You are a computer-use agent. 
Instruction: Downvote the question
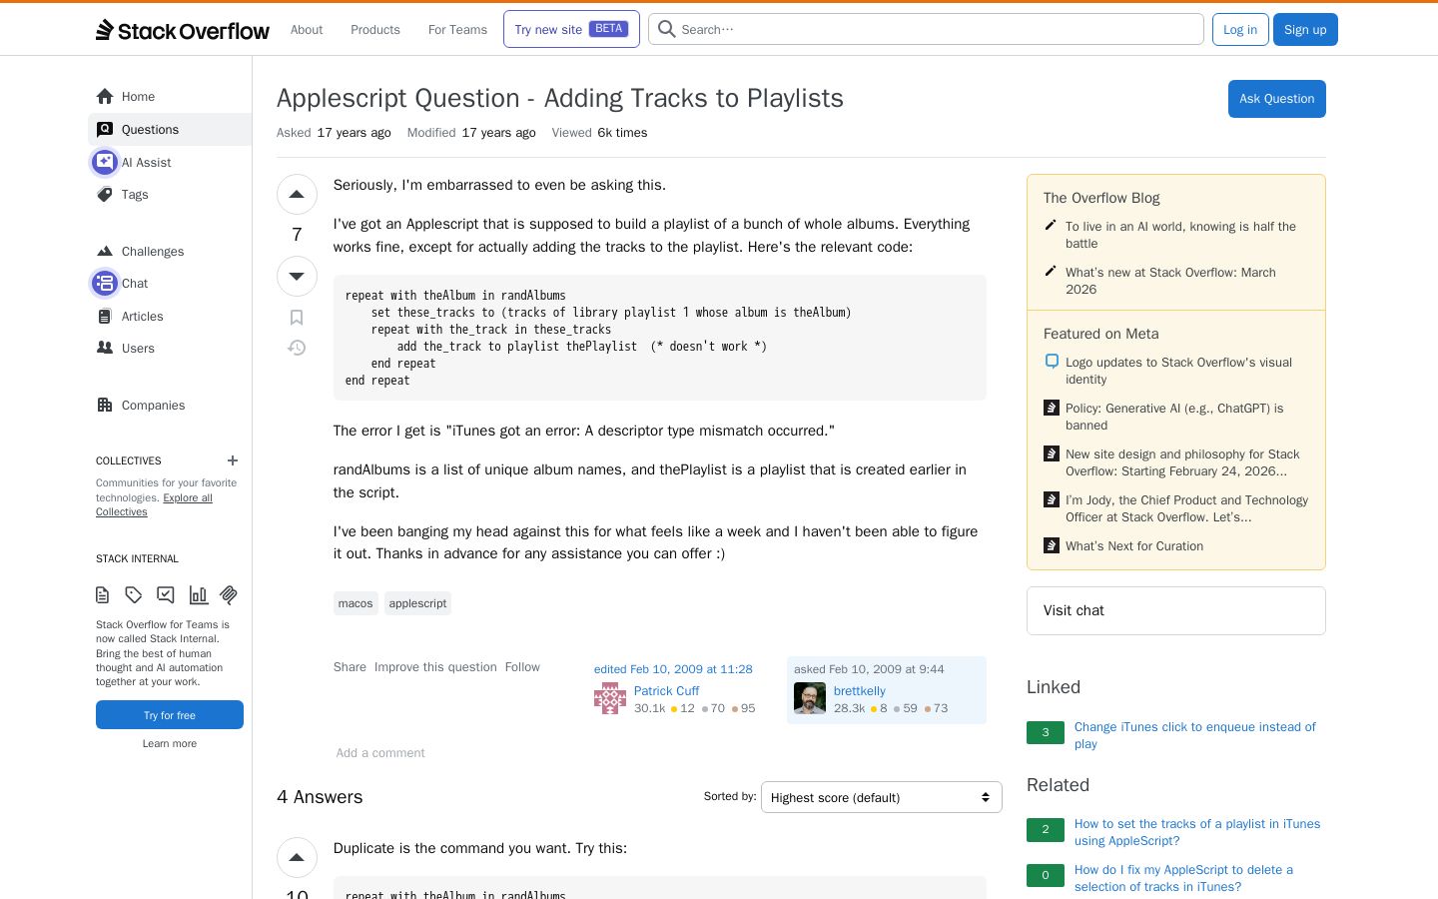(297, 277)
